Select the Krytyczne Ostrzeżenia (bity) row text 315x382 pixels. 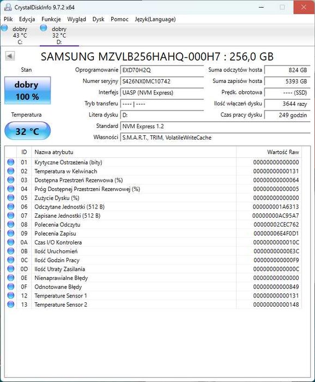point(68,162)
